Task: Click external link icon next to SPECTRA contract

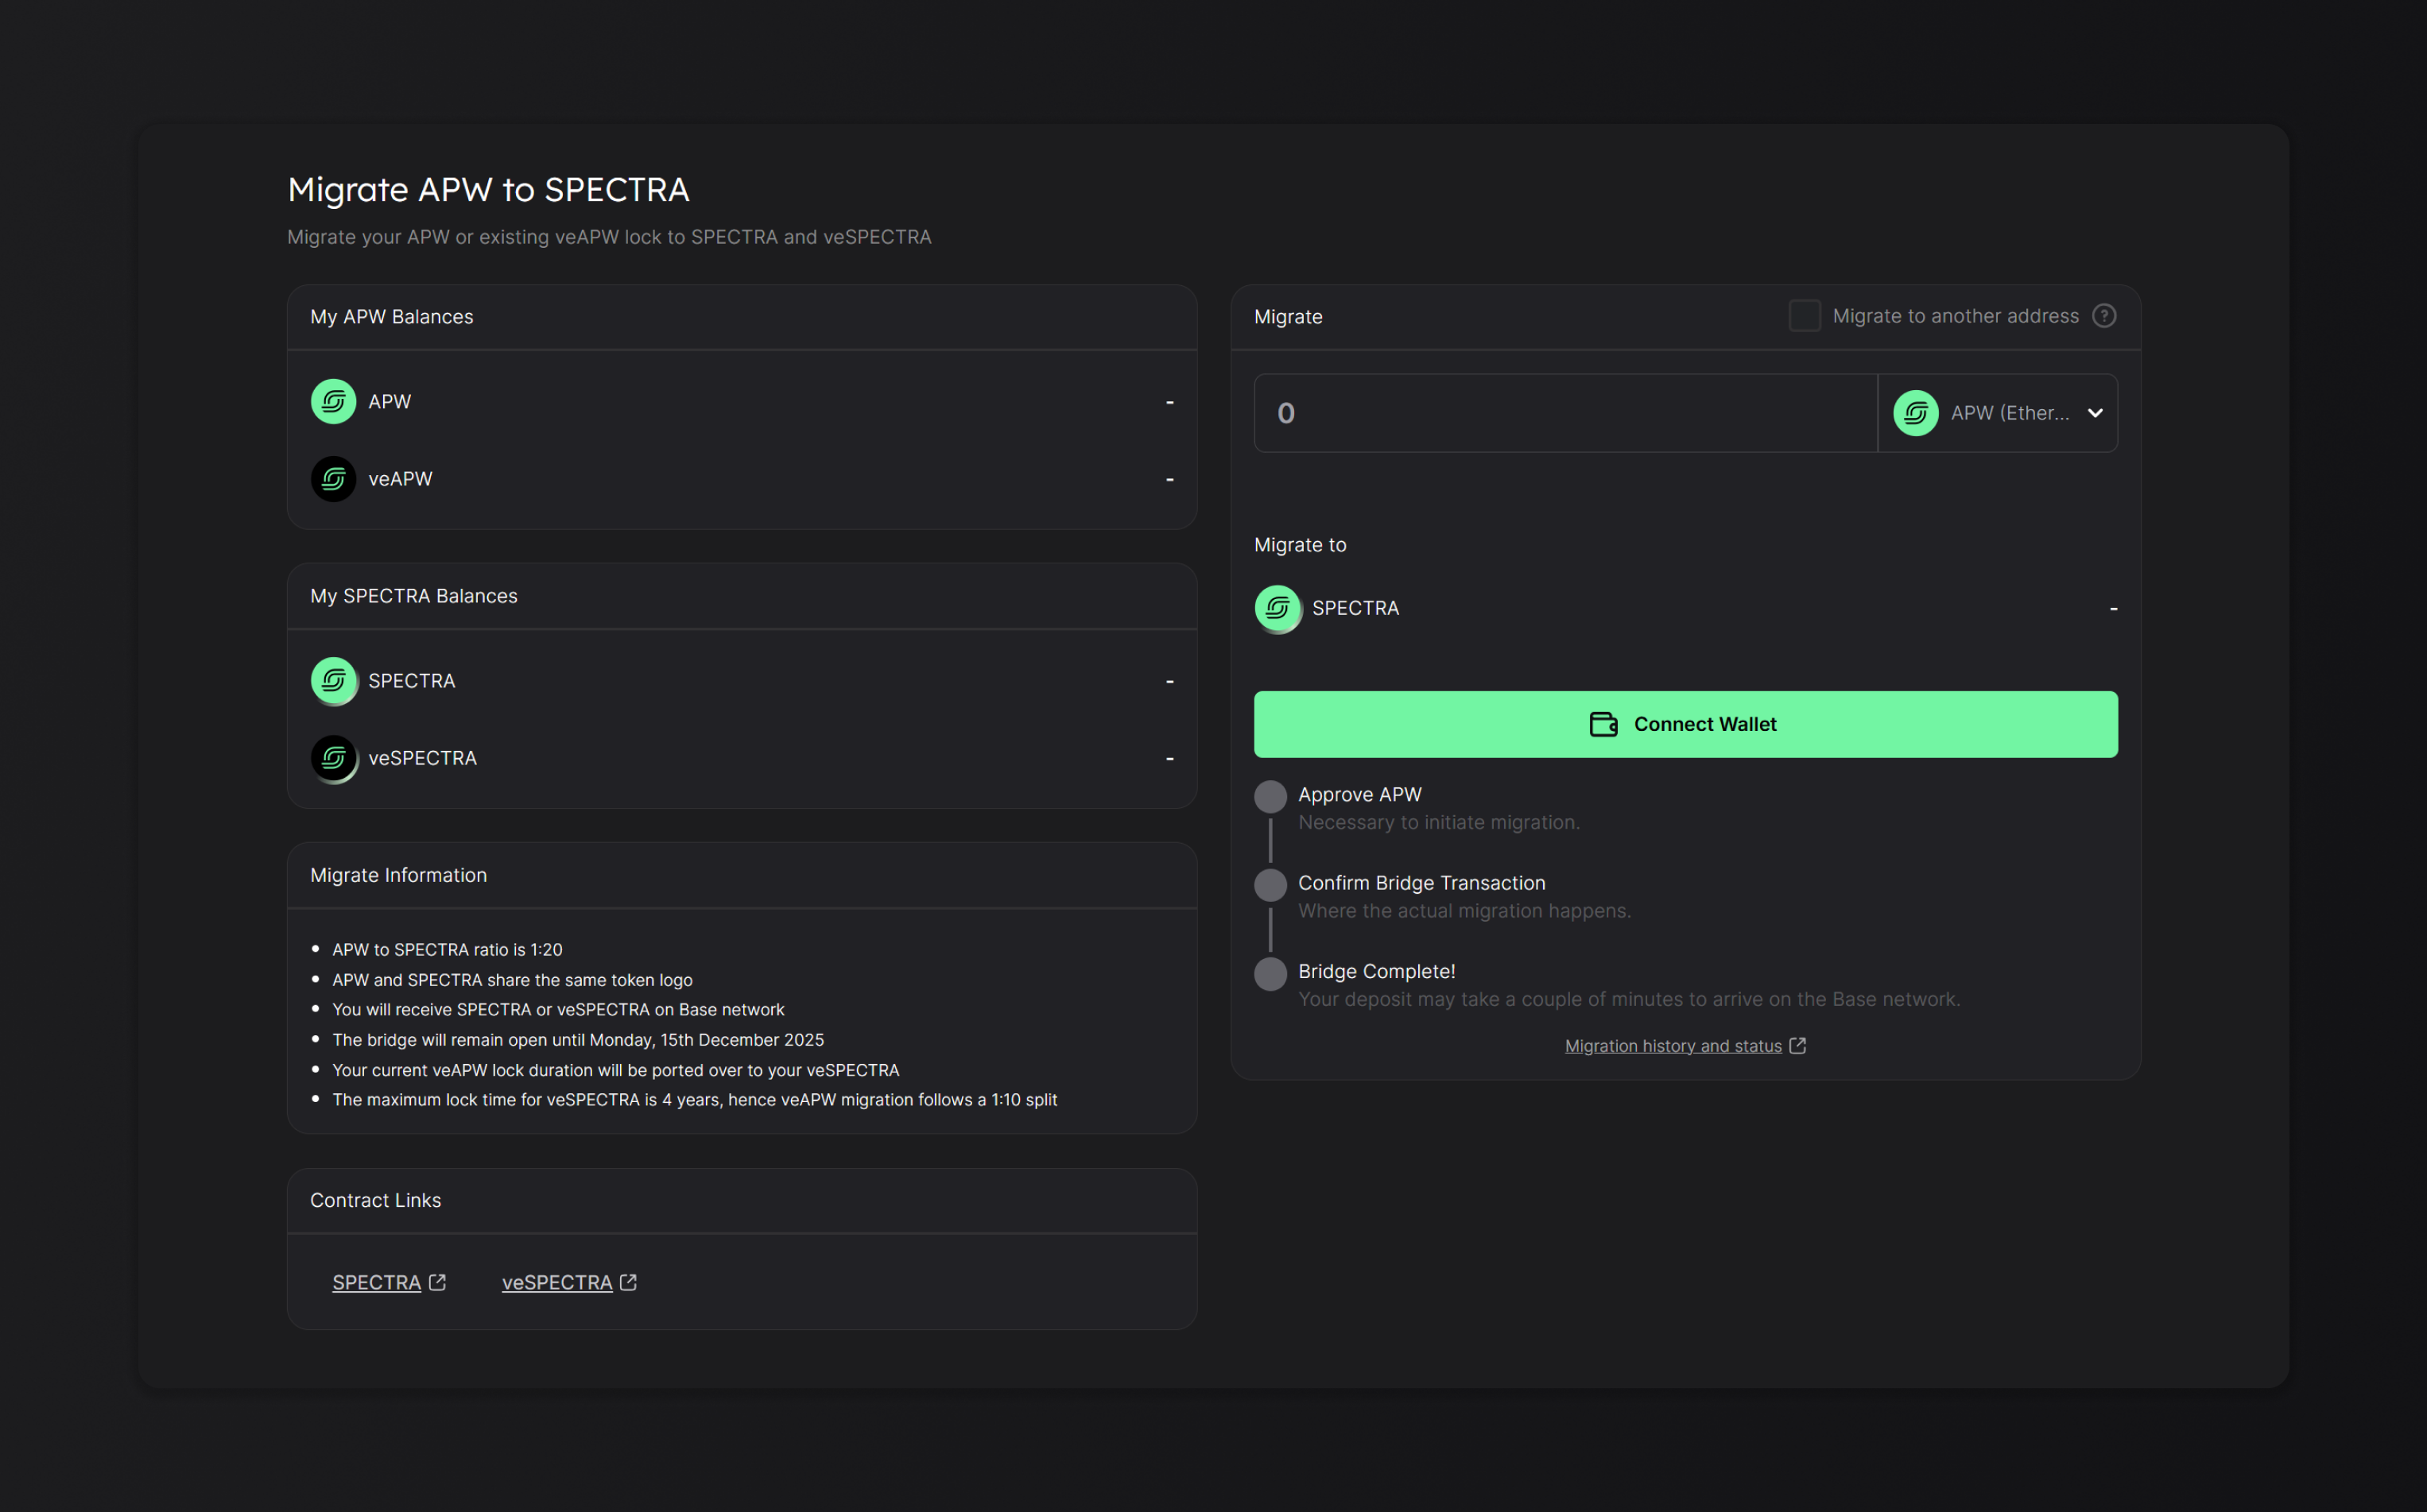Action: (437, 1282)
